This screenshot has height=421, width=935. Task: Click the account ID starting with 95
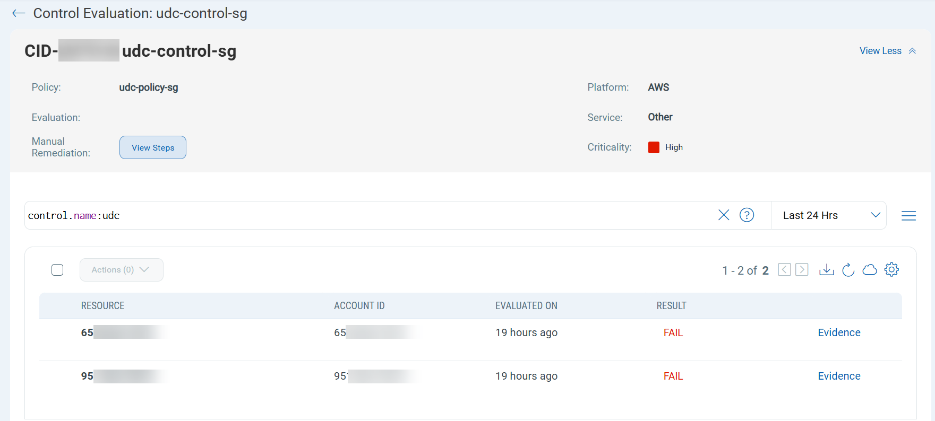click(x=378, y=376)
